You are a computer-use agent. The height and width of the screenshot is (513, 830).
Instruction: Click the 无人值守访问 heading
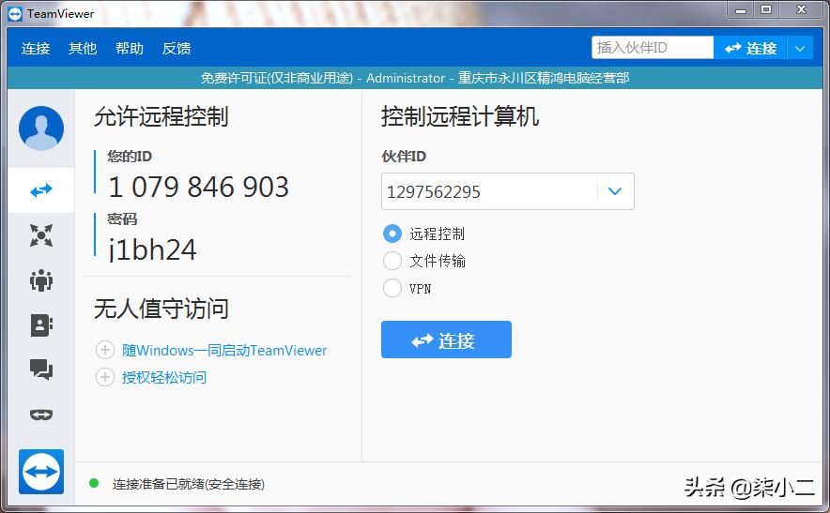click(161, 309)
